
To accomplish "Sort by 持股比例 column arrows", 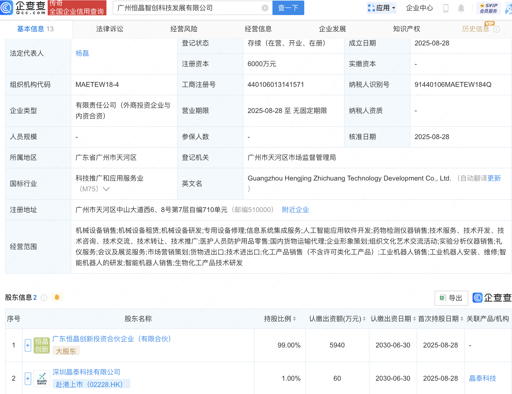I will (294, 319).
